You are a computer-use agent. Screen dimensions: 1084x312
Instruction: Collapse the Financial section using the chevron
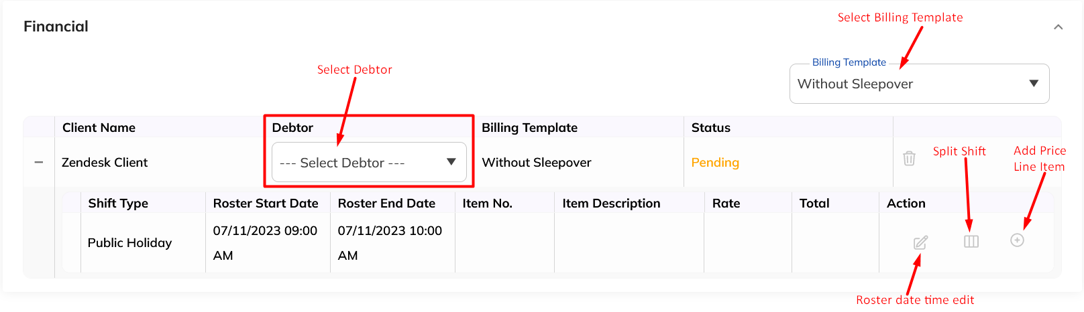[x=1058, y=27]
